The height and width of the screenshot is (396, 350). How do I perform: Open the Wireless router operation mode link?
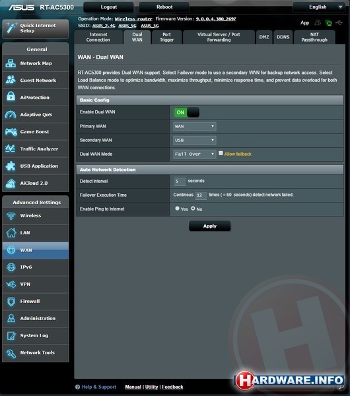133,19
